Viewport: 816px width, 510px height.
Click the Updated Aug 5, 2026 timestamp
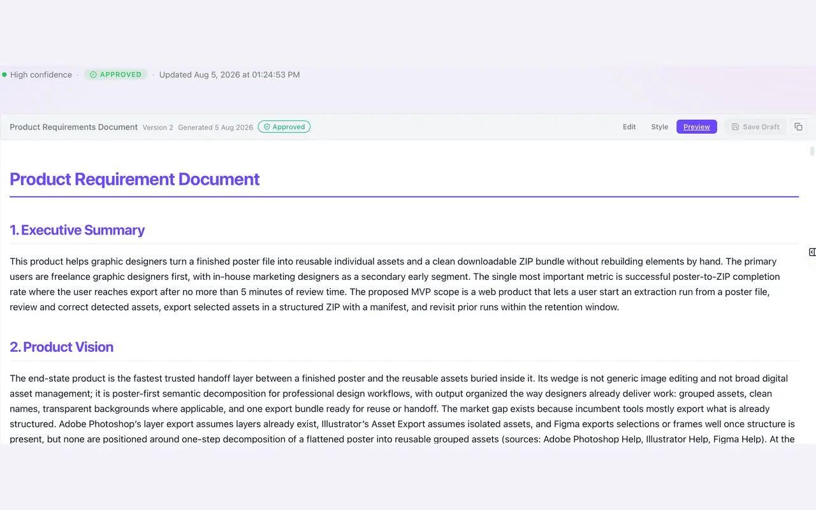tap(229, 75)
